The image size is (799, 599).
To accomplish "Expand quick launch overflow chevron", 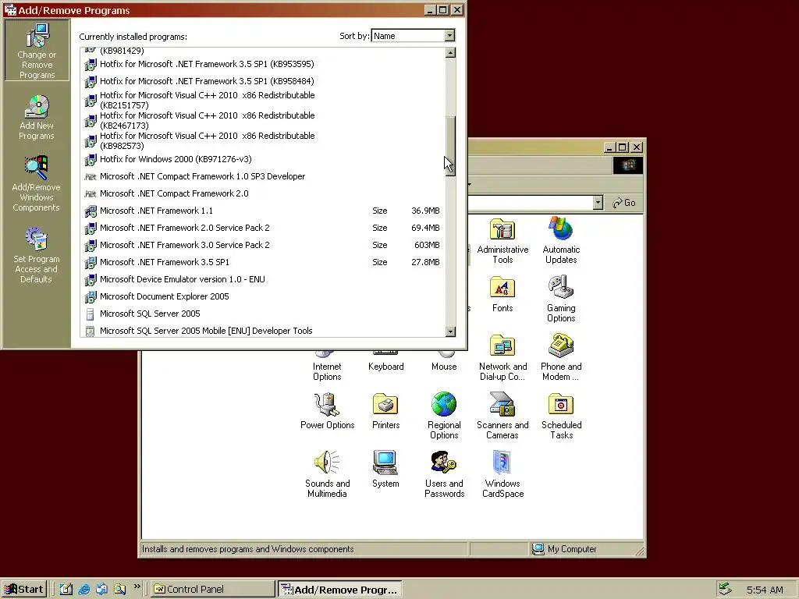I will [137, 587].
